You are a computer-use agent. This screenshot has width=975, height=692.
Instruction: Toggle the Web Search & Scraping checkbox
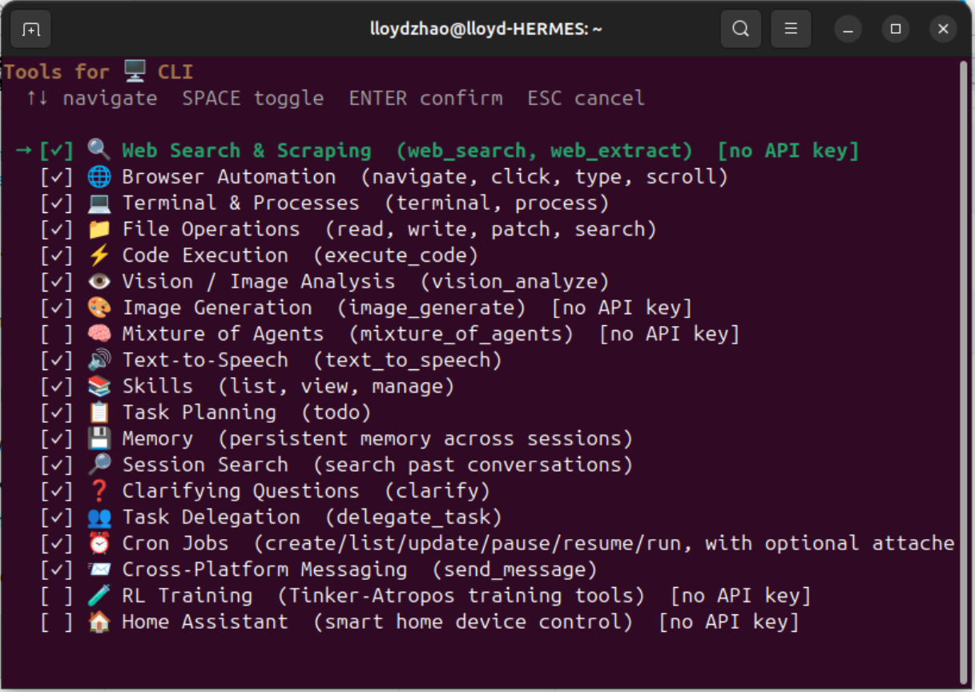[57, 151]
